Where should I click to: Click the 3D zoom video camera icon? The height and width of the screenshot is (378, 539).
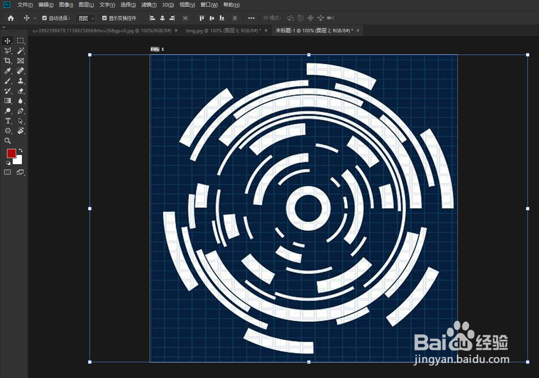click(331, 18)
